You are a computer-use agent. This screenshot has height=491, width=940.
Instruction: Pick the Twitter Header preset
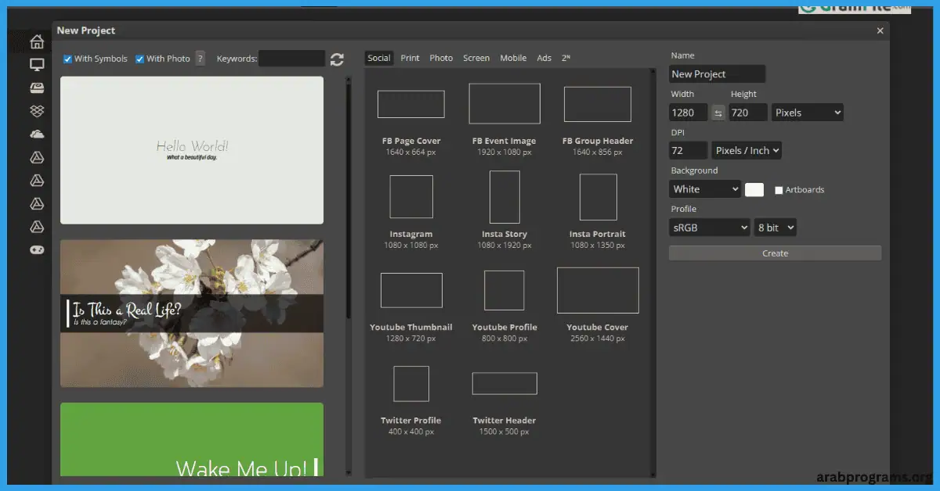click(504, 403)
